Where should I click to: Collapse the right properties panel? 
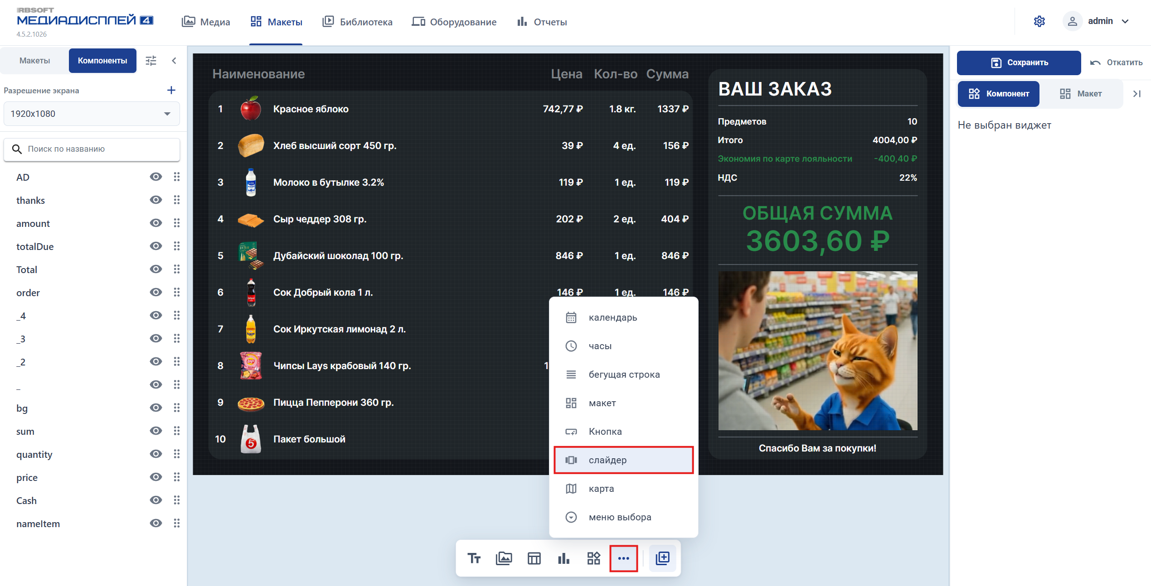coord(1137,94)
